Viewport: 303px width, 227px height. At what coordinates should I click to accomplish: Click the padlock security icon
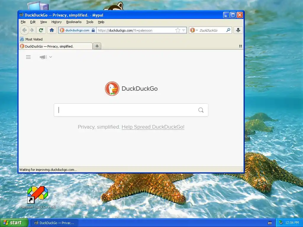(93, 30)
